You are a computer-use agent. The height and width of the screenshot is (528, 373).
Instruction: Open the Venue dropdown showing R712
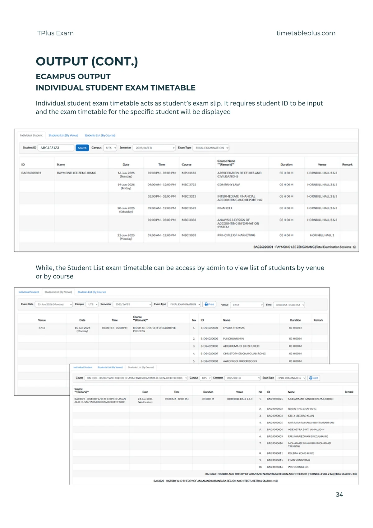(247, 305)
